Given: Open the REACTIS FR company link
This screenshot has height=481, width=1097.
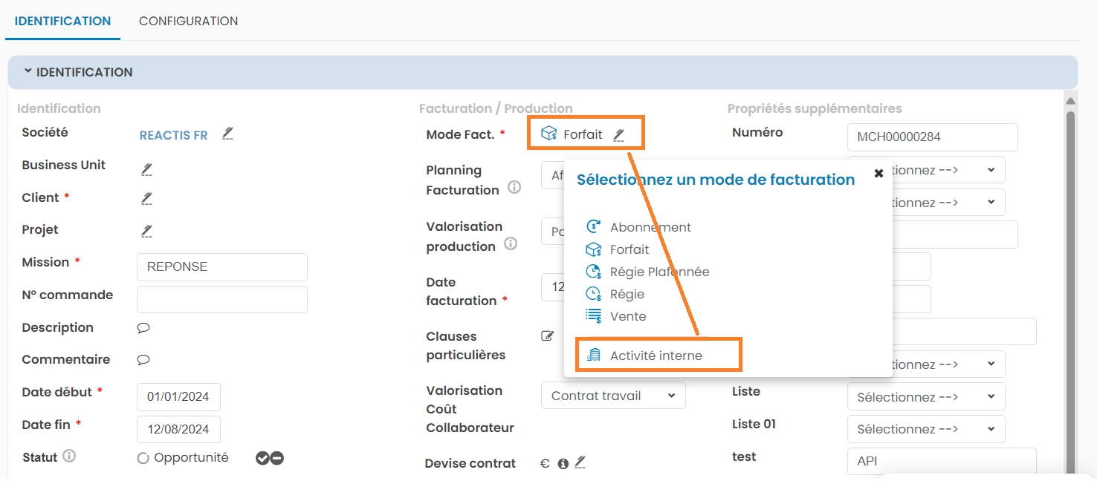Looking at the screenshot, I should pos(173,136).
